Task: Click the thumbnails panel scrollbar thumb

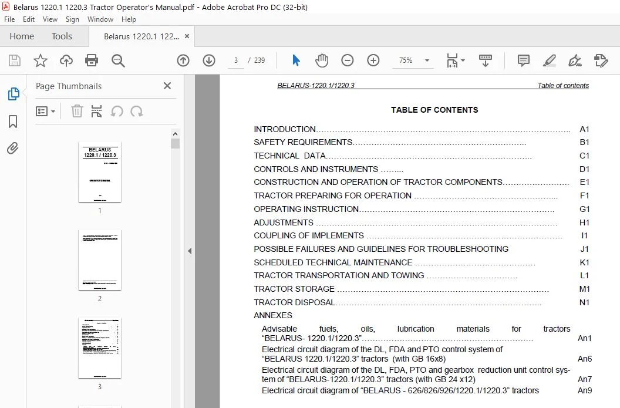Action: point(175,143)
